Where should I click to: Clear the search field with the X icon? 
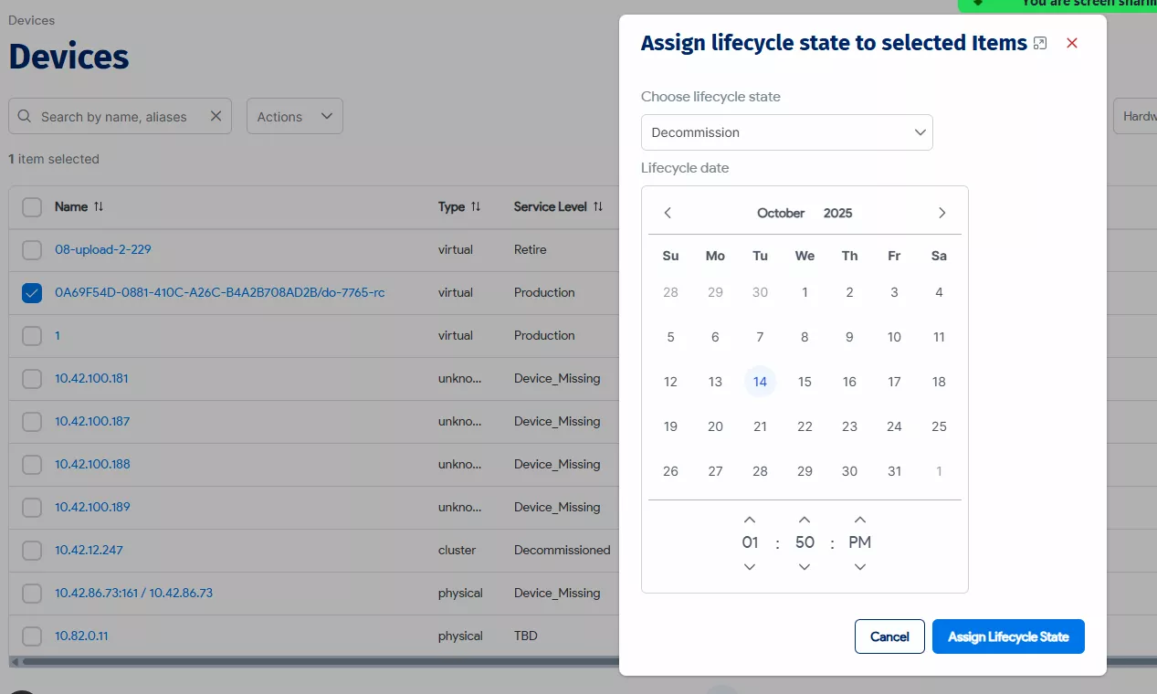[216, 116]
